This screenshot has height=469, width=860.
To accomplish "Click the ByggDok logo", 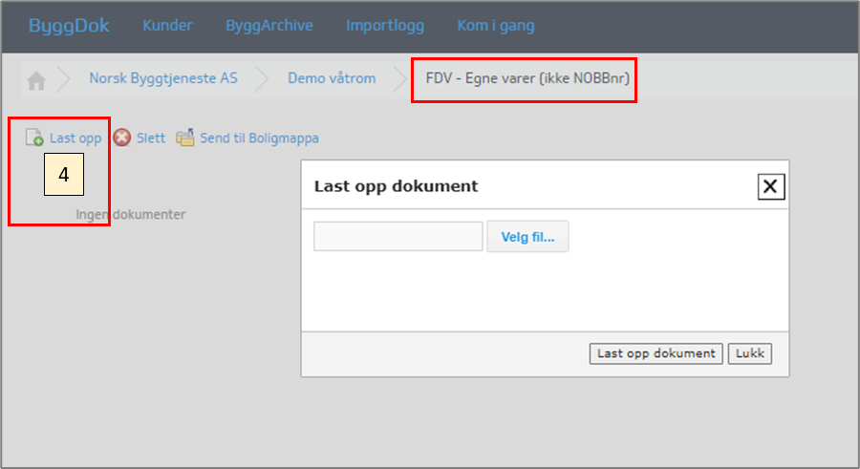I will point(69,26).
